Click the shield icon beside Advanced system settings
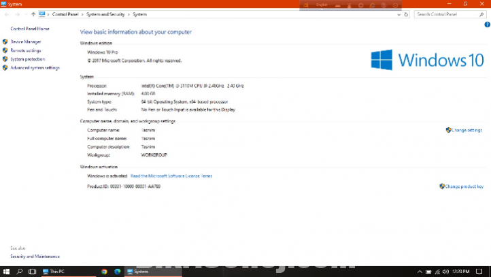Image resolution: width=491 pixels, height=277 pixels. (x=5, y=67)
